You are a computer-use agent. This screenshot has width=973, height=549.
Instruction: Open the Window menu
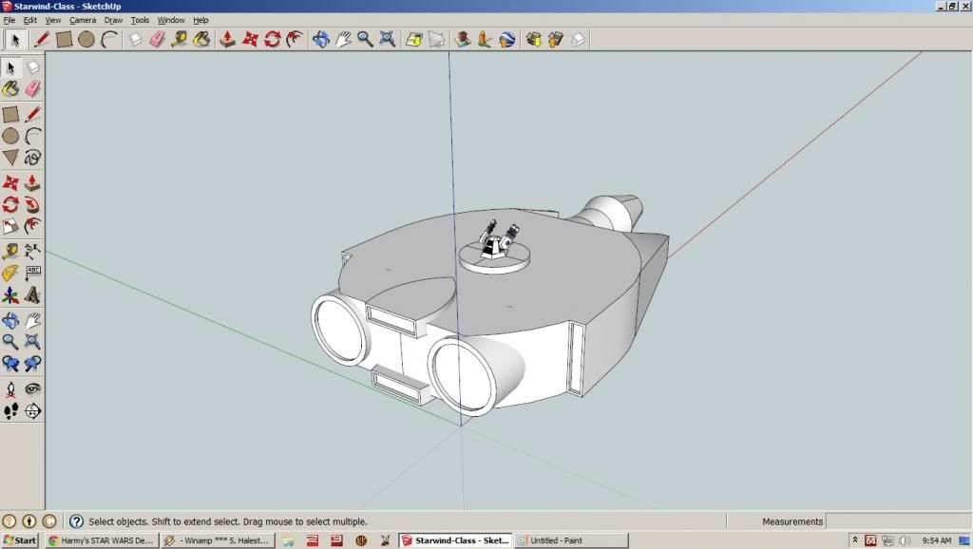pos(171,20)
